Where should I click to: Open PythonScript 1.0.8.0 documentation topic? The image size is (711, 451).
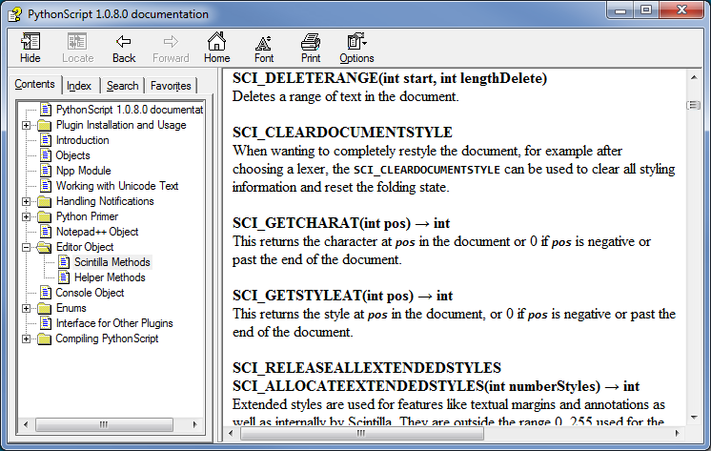point(130,110)
